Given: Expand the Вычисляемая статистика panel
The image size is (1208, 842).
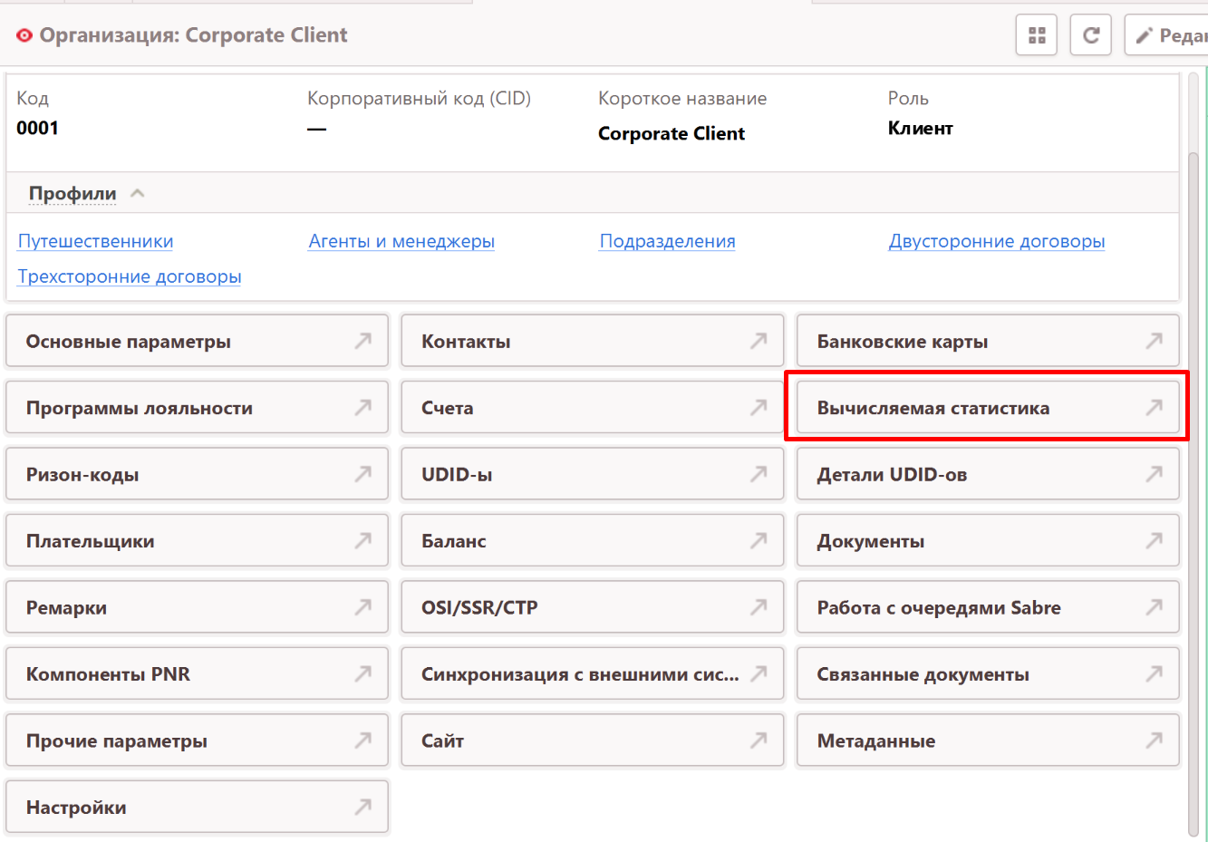Looking at the screenshot, I should pyautogui.click(x=987, y=408).
